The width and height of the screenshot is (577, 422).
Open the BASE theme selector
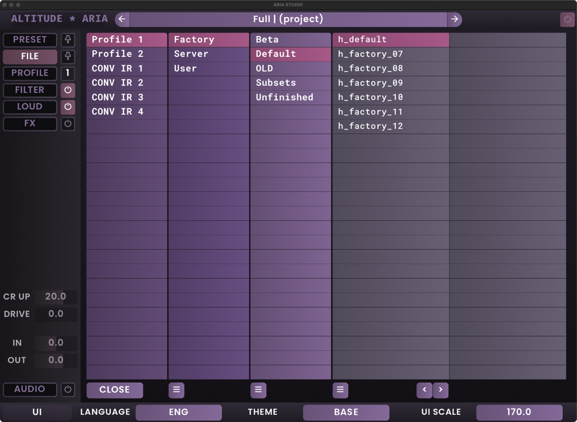pyautogui.click(x=346, y=412)
